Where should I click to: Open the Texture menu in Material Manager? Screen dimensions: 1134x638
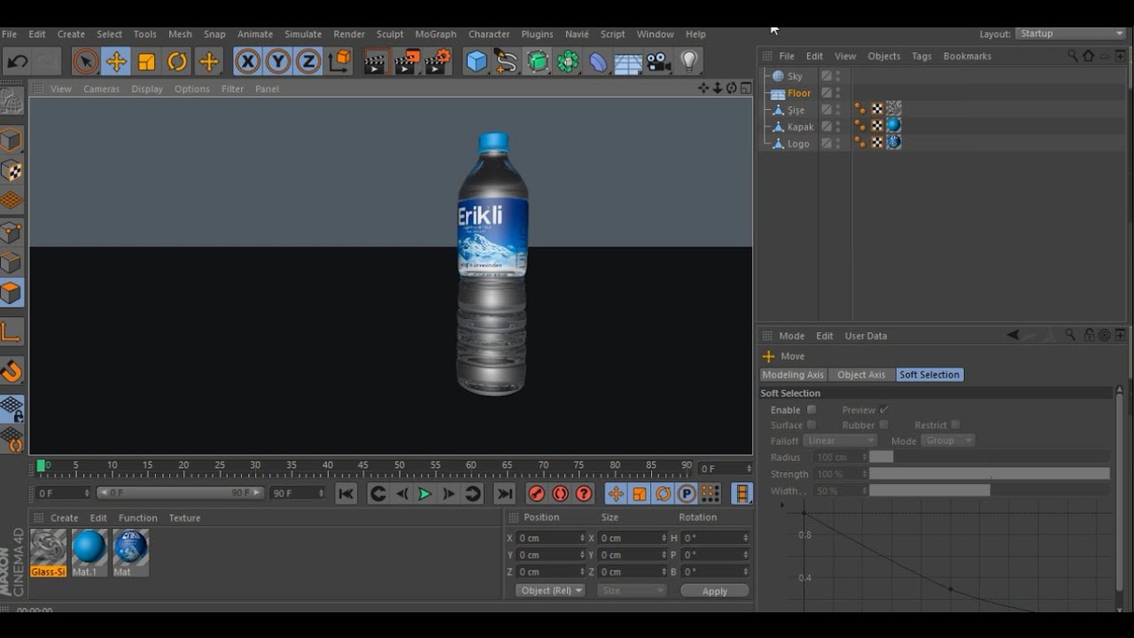click(x=184, y=517)
